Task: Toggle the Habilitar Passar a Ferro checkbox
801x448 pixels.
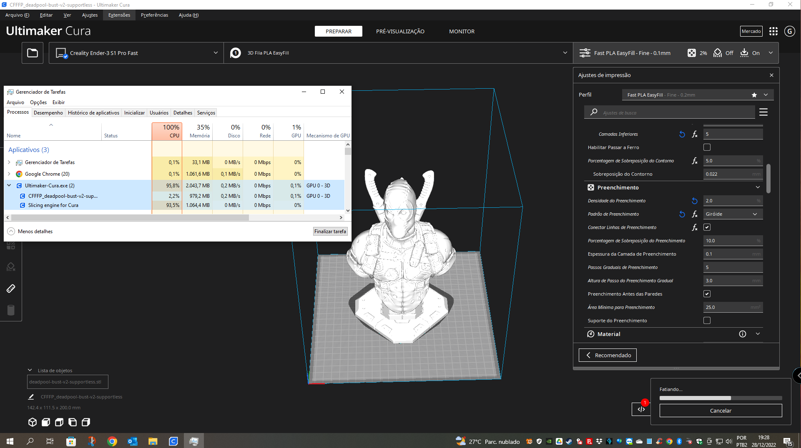Action: 707,147
